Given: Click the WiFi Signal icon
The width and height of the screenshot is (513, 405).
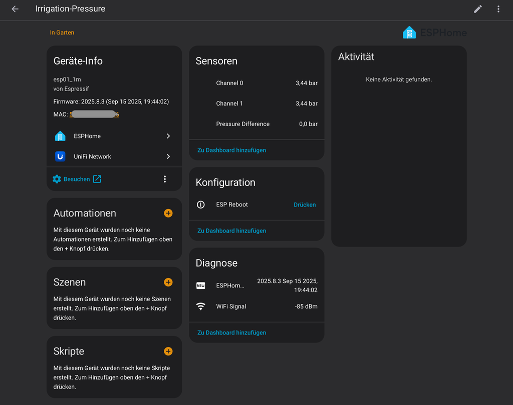Looking at the screenshot, I should (x=201, y=306).
